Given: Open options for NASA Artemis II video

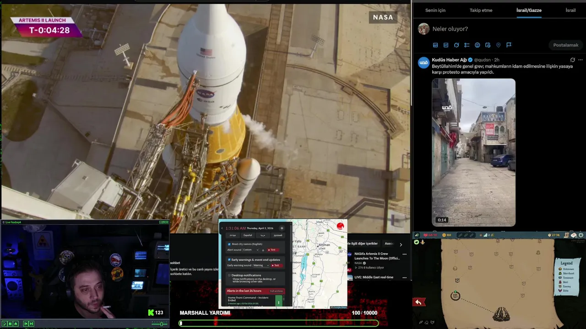Looking at the screenshot, I should click(x=404, y=254).
